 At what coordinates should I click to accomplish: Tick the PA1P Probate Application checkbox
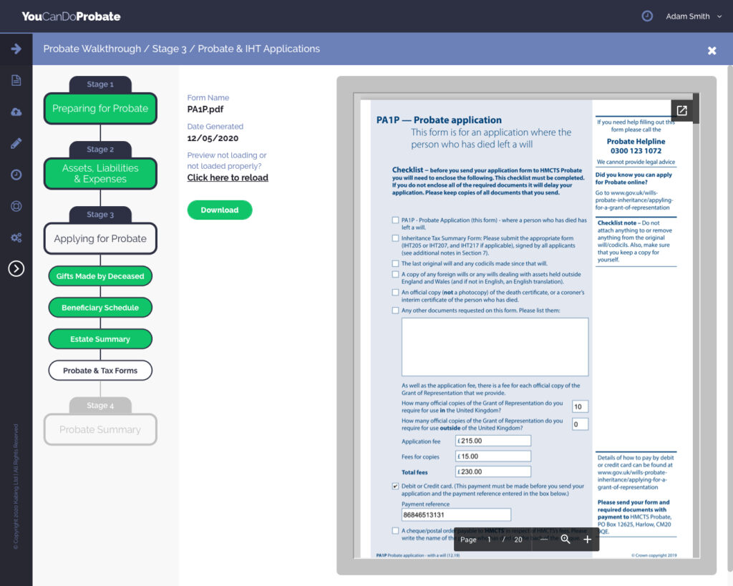click(395, 220)
